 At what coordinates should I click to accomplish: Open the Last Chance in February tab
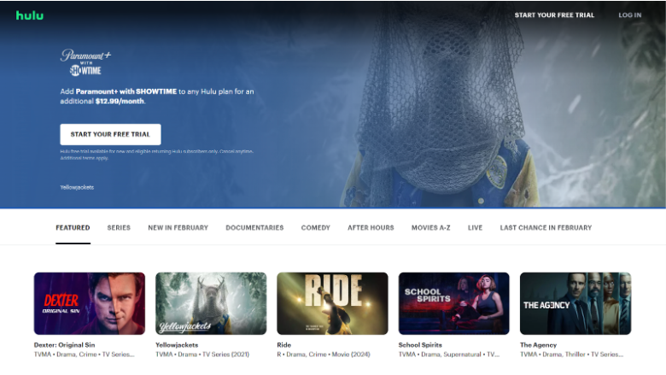[546, 227]
